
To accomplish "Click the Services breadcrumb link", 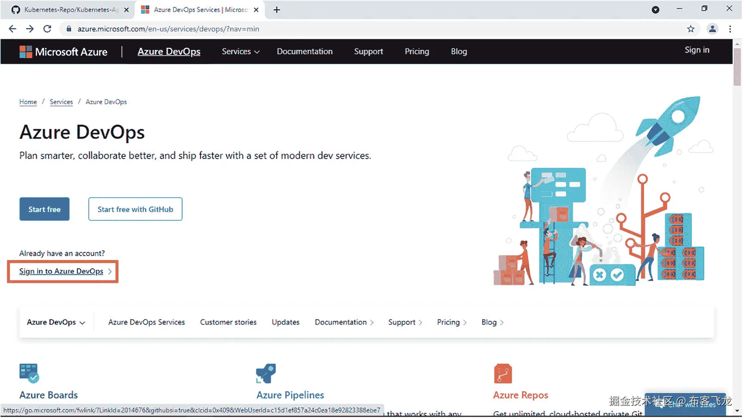I will point(61,102).
